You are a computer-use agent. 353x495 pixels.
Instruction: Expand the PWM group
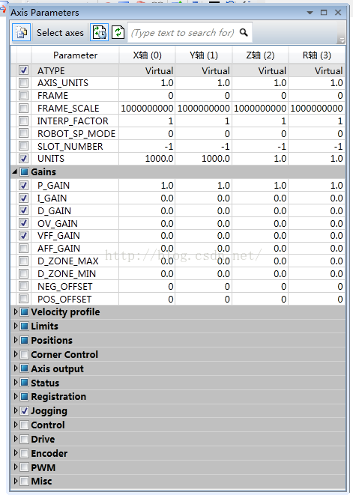point(15,467)
